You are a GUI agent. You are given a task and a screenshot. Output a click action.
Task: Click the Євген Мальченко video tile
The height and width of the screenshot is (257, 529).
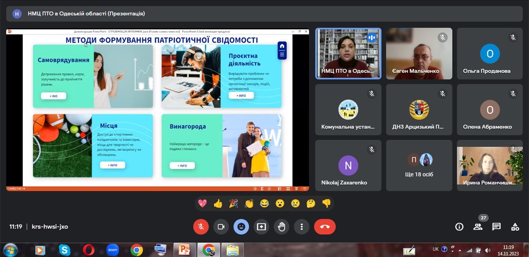tap(419, 53)
